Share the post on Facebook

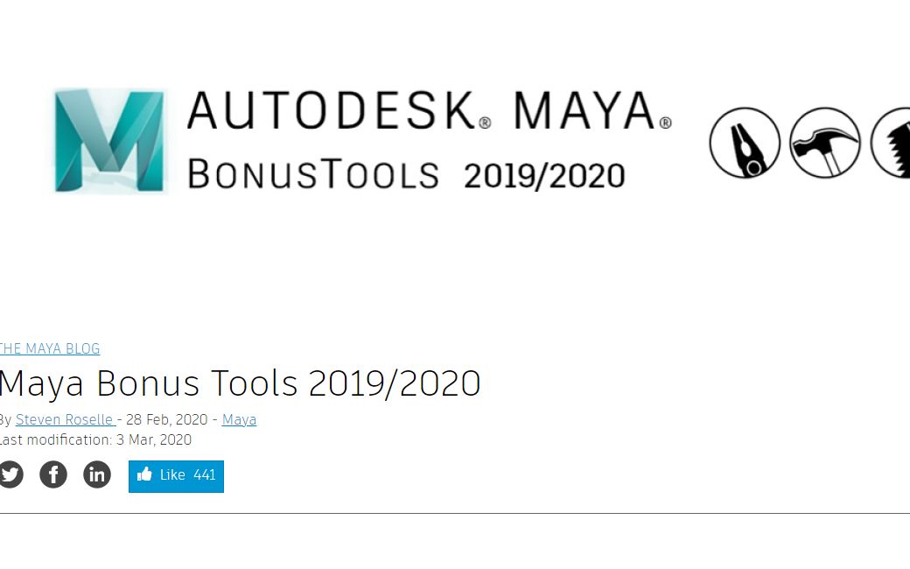tap(53, 474)
